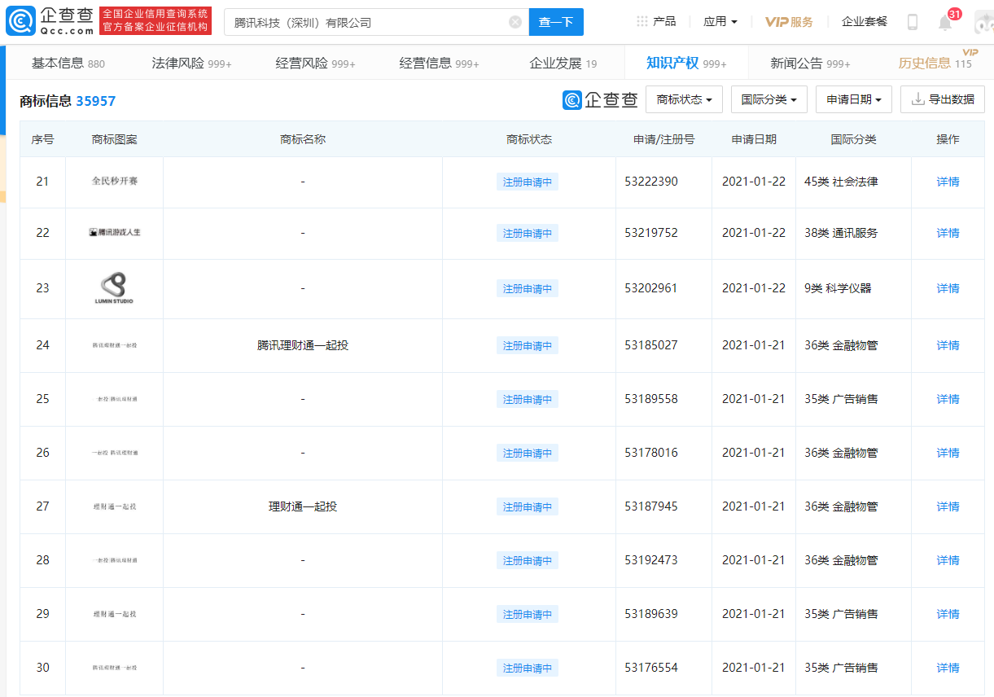Click the VIP服务 link in header

point(787,21)
